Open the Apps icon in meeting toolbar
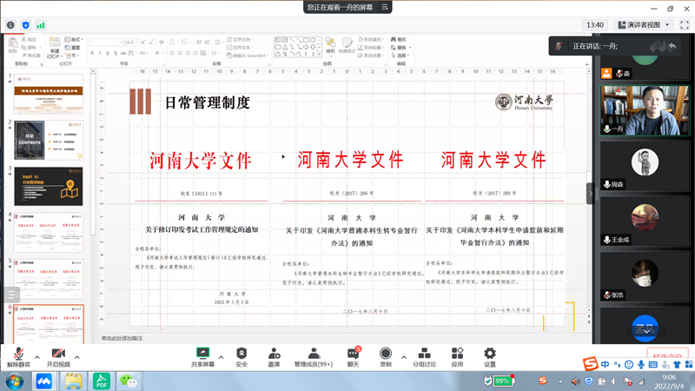The image size is (695, 391). (x=457, y=355)
